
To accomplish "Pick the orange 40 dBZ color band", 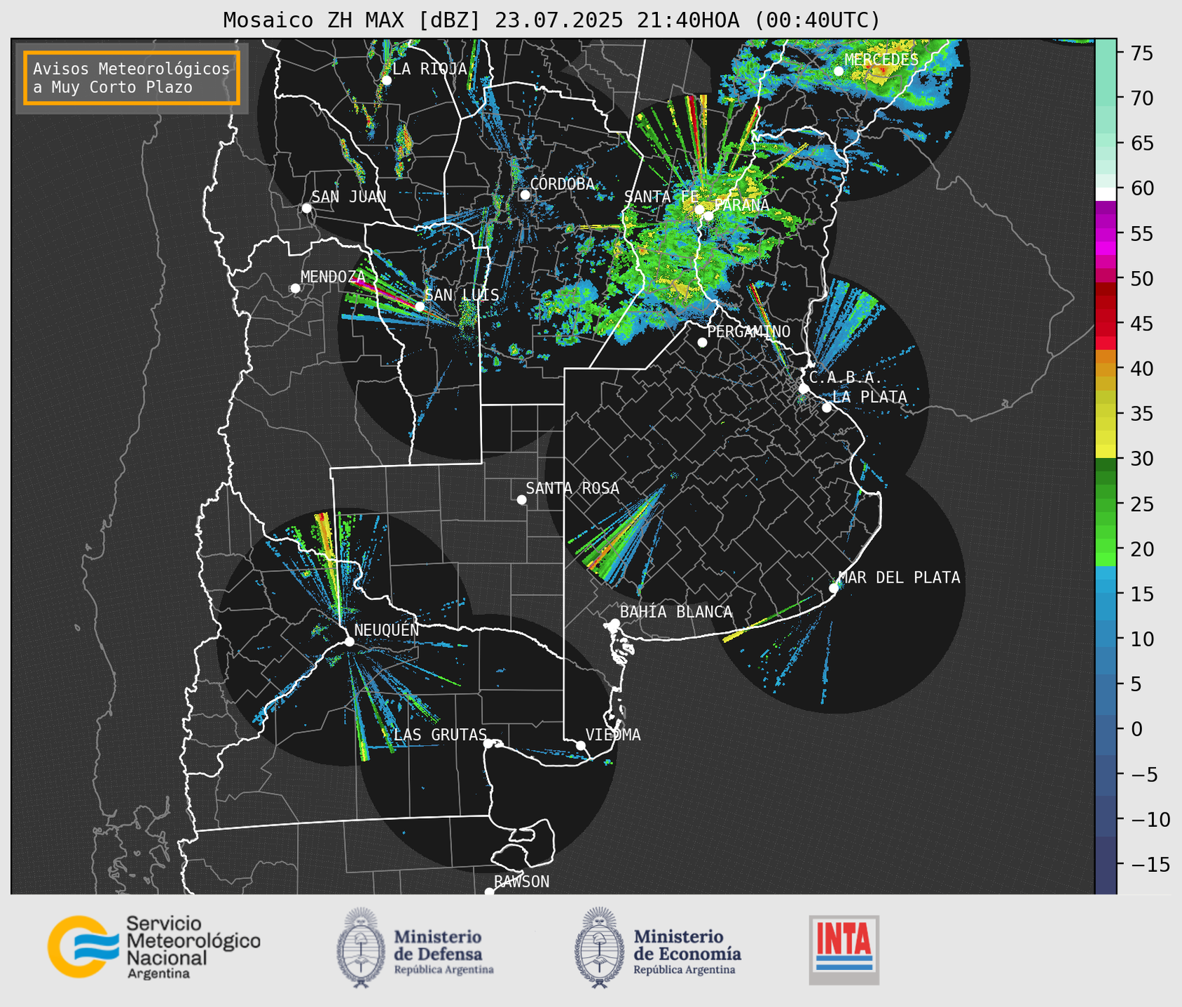I will 1106,370.
